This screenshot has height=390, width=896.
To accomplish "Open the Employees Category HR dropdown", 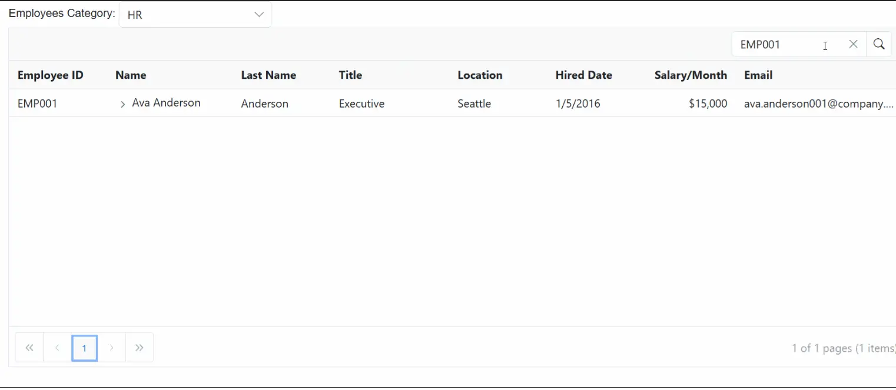I will [195, 15].
